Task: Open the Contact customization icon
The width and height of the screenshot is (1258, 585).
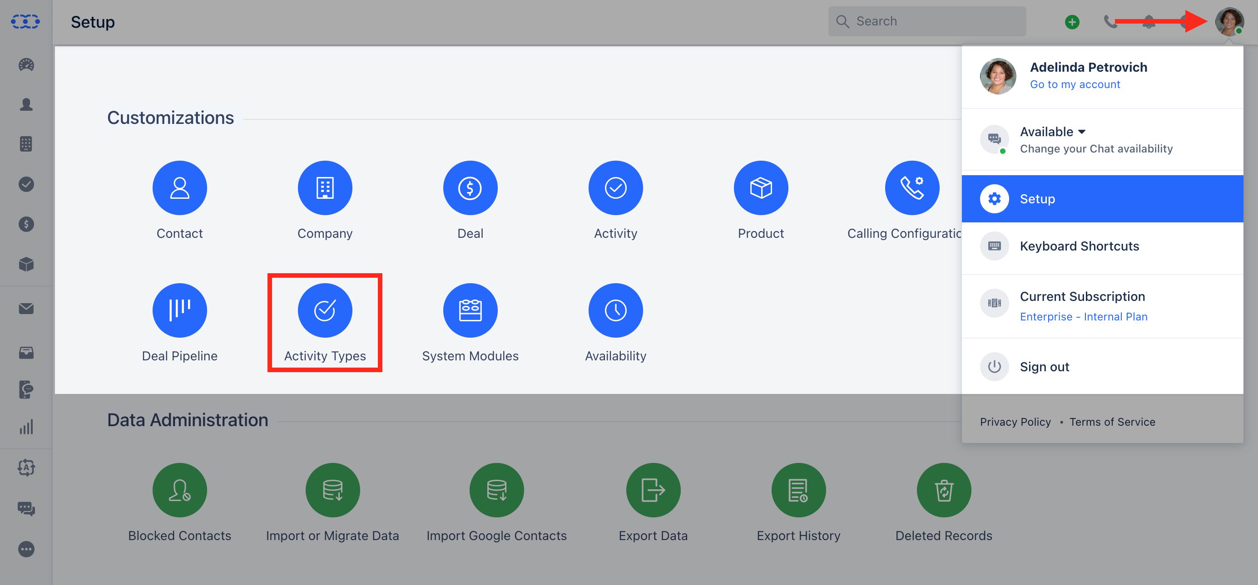Action: point(180,188)
